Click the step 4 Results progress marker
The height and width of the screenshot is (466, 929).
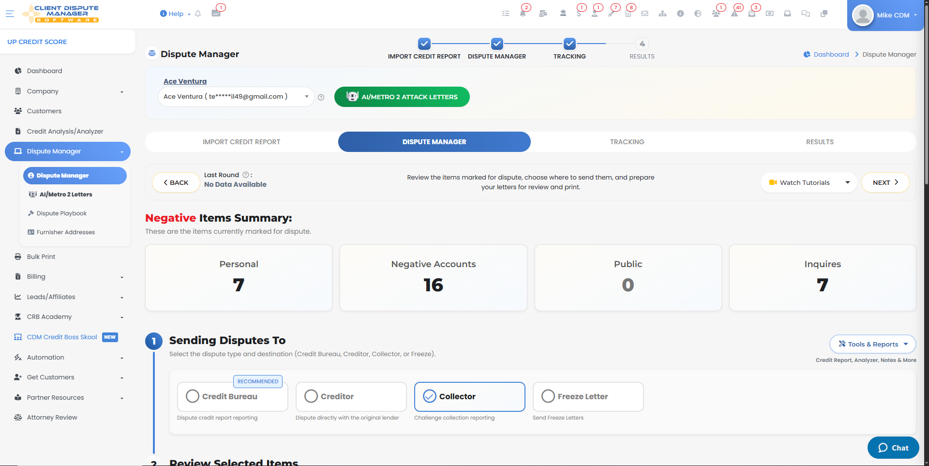point(642,44)
